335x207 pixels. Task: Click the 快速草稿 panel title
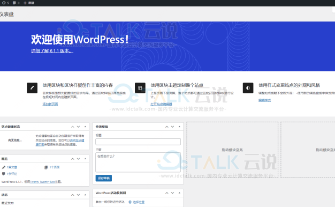[102, 127]
